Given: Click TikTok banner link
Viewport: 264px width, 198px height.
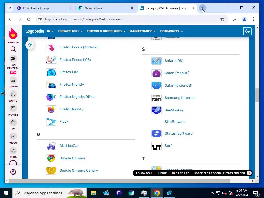Looking at the screenshot, I should (162, 173).
